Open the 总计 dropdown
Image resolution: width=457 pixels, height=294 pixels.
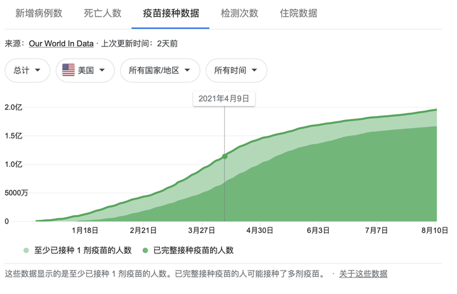(27, 70)
